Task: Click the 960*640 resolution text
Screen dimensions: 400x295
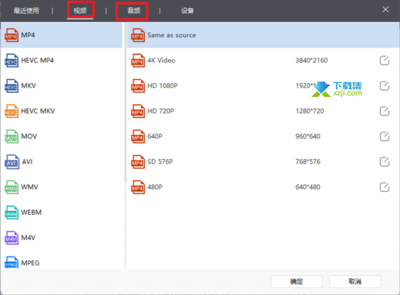Action: coord(308,136)
